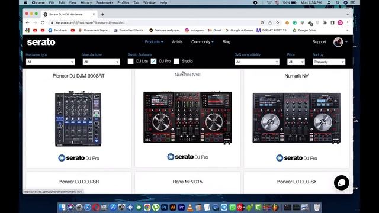Open the Numark NVII title link
Screen dimensions: 379x213
[188, 75]
